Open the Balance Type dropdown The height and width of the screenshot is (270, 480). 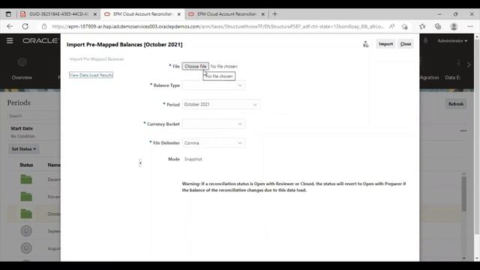(x=213, y=85)
